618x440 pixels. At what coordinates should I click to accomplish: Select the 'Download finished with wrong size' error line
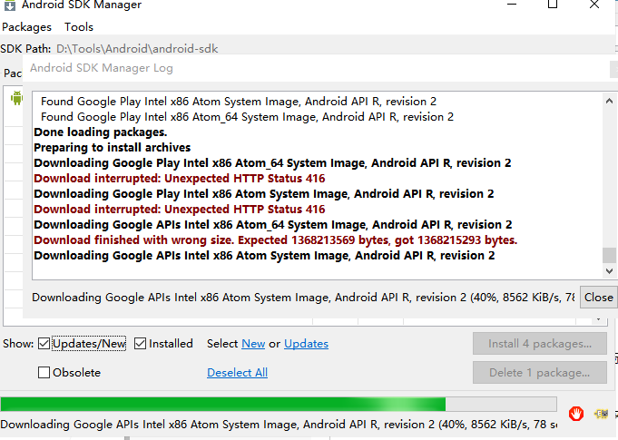[x=276, y=240]
